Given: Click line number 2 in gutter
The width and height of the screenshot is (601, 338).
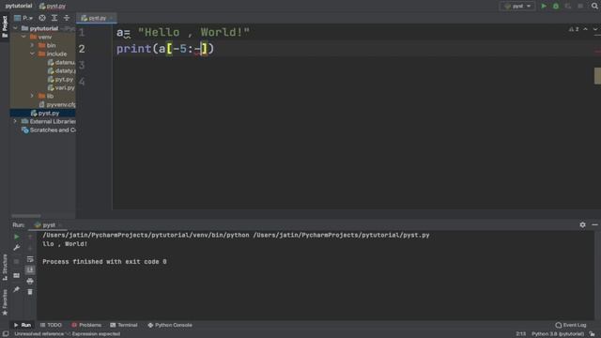Looking at the screenshot, I should tap(82, 49).
